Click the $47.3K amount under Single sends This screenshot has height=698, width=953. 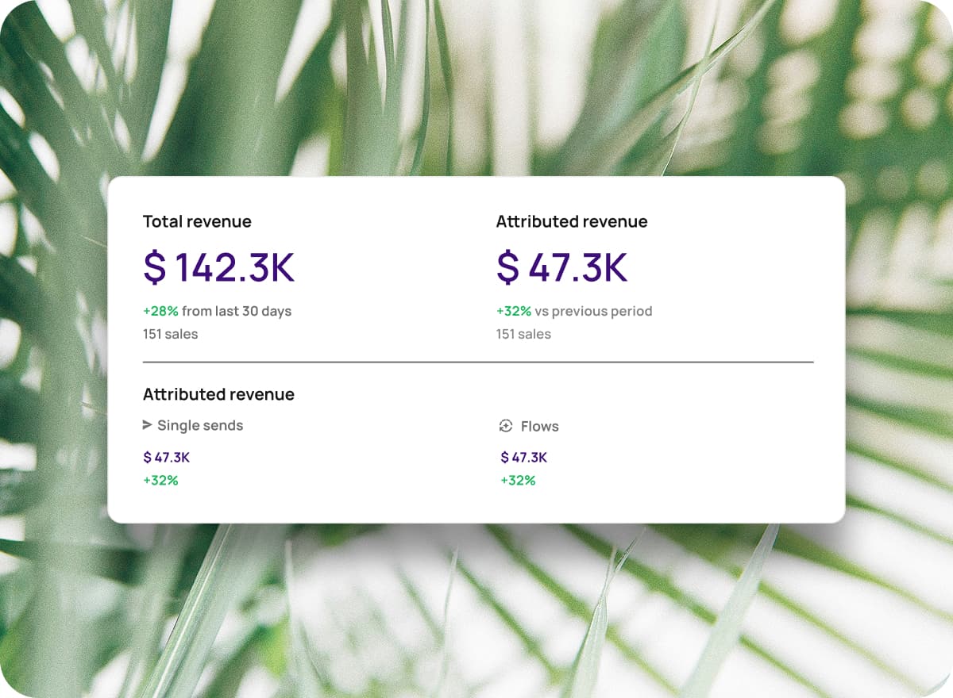click(167, 457)
